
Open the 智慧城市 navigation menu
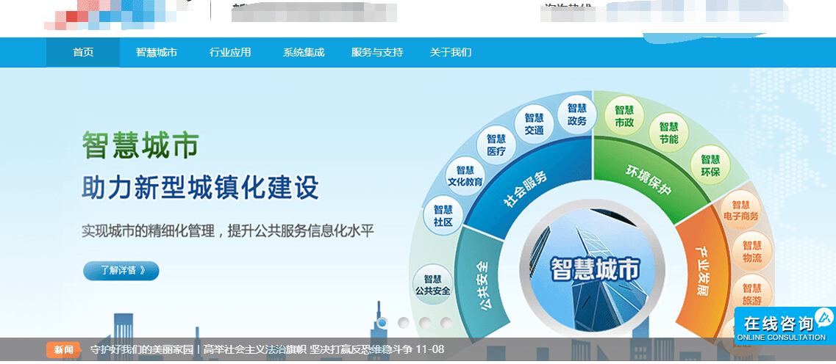[x=156, y=52]
